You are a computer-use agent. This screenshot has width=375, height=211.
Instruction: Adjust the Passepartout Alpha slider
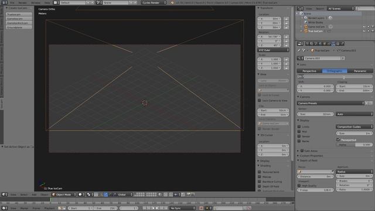pos(354,145)
